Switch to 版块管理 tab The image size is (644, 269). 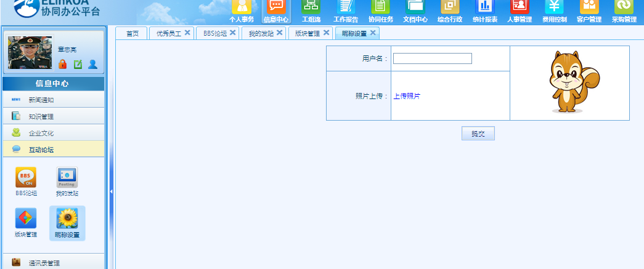click(x=308, y=34)
